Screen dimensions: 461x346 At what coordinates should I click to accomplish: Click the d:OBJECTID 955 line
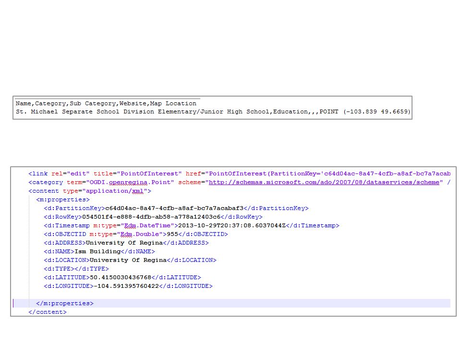[136, 235]
